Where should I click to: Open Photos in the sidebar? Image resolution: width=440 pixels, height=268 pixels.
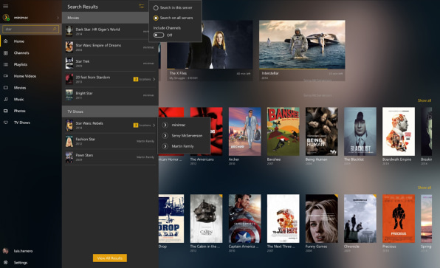[20, 111]
